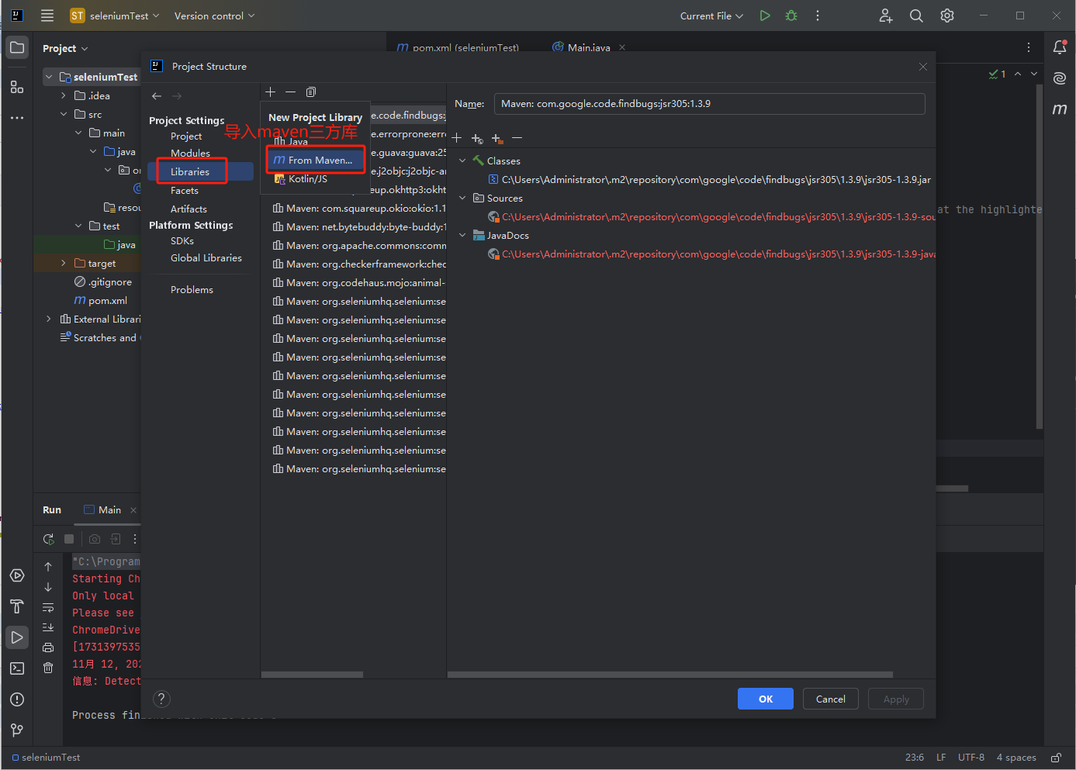Click the LF line separator status
Image resolution: width=1076 pixels, height=770 pixels.
click(x=941, y=758)
